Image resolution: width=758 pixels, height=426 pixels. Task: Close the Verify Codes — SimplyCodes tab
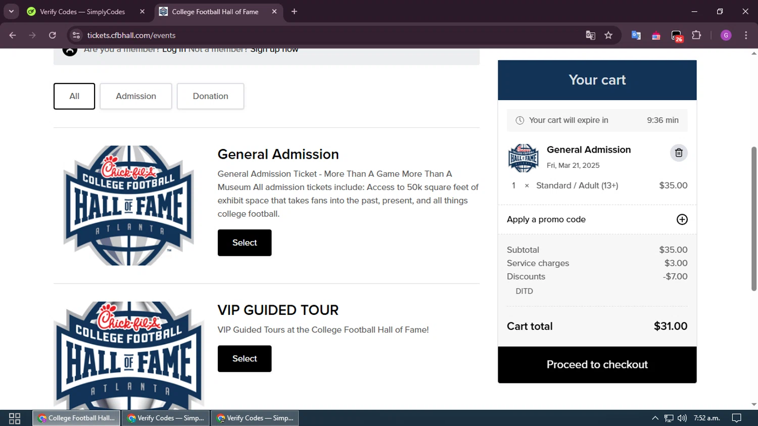(x=142, y=12)
